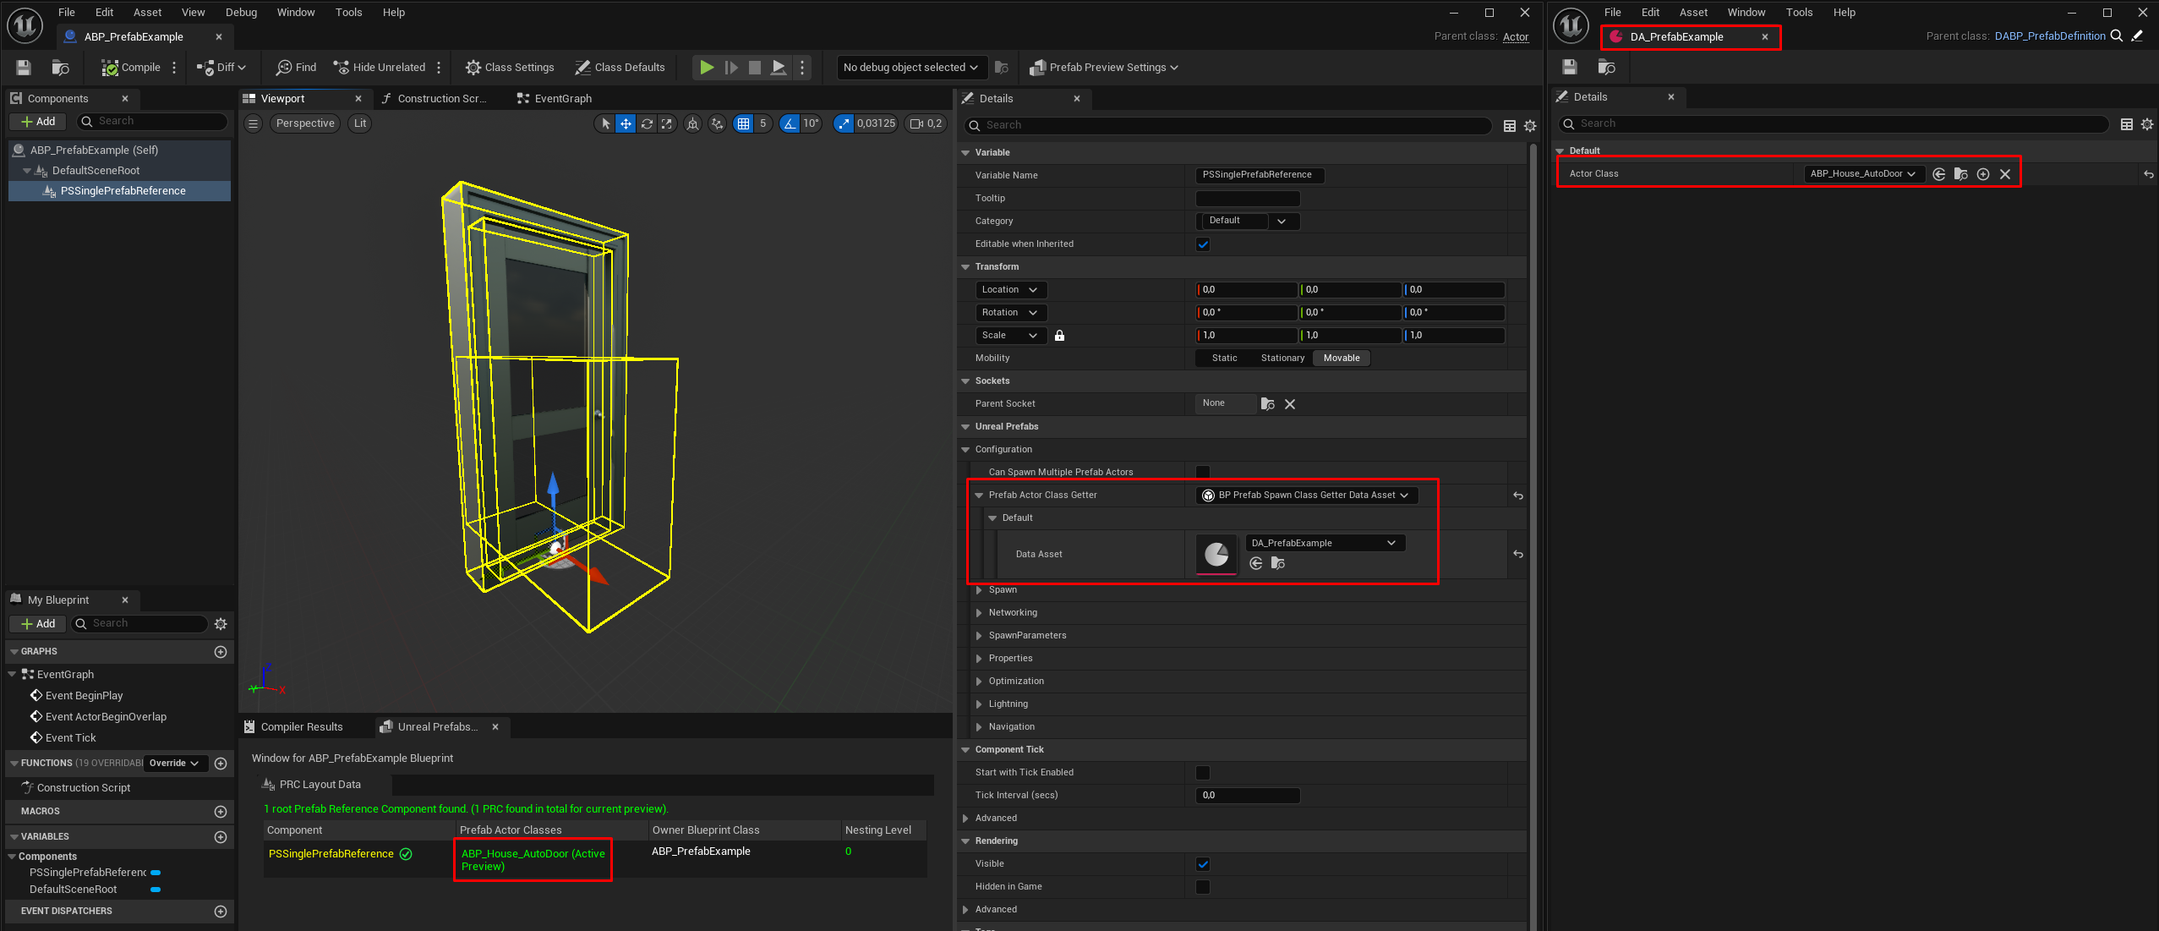Open the Location type dropdown
This screenshot has width=2159, height=931.
(x=1011, y=290)
